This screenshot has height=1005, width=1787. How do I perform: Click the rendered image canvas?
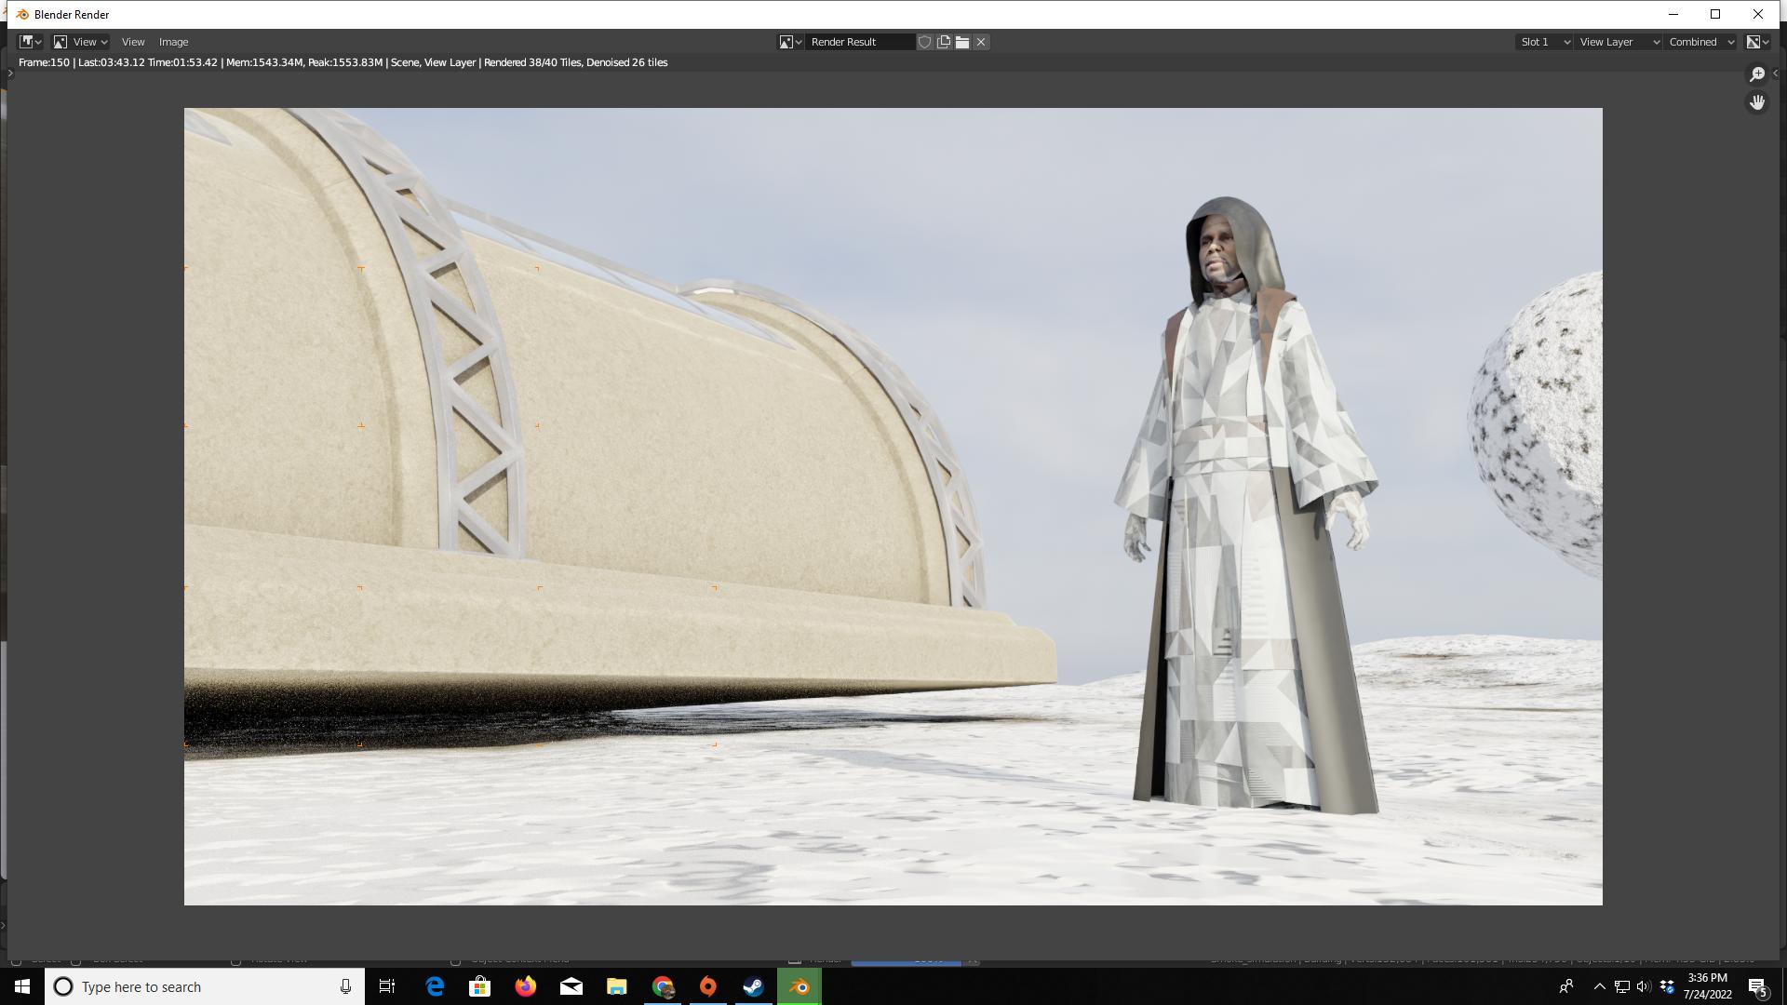[x=893, y=506]
